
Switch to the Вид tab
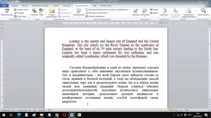point(95,6)
